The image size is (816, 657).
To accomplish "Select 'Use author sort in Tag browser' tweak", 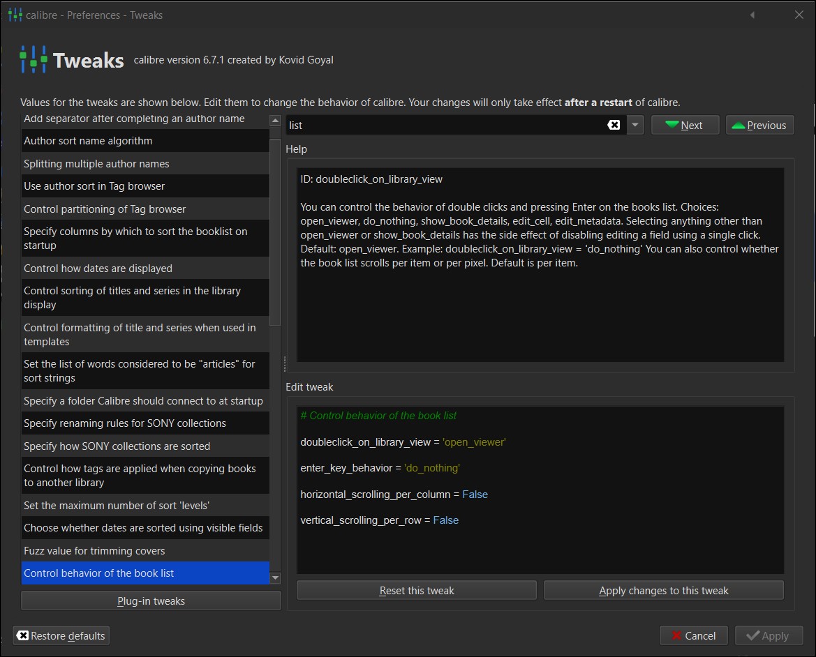I will pyautogui.click(x=145, y=186).
